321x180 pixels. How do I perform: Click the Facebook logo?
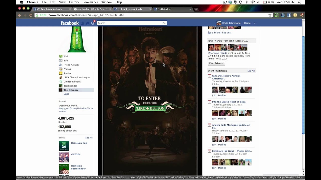tap(70, 23)
